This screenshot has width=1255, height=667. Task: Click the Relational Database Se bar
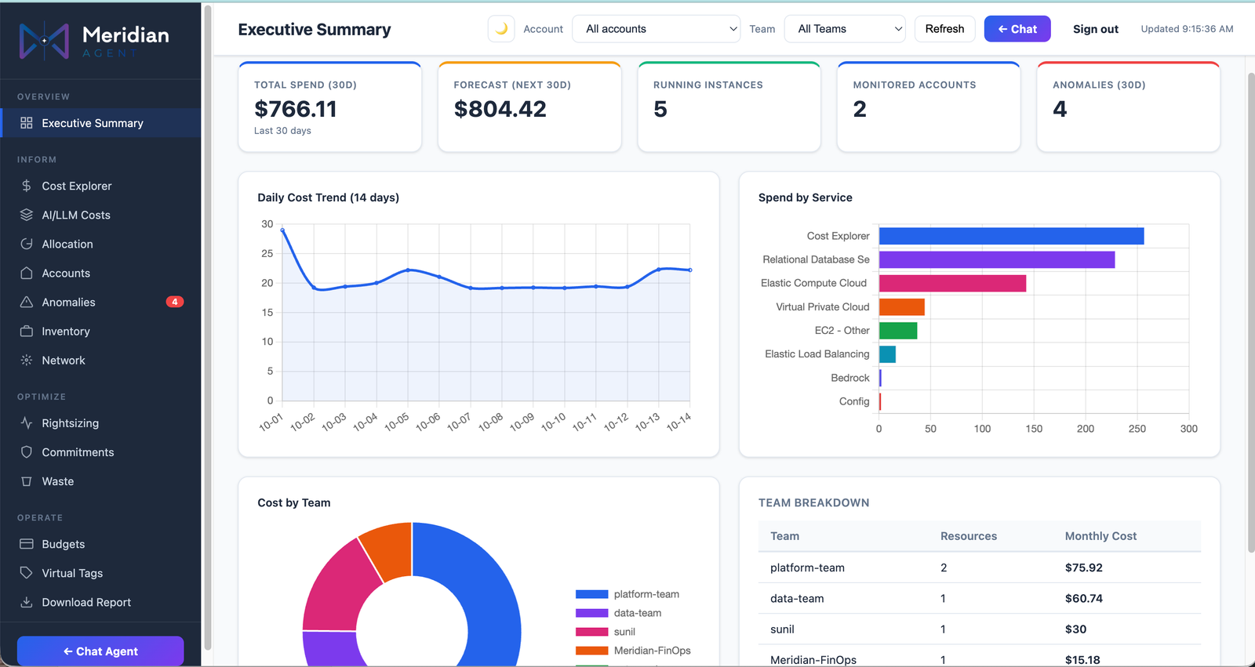[997, 259]
